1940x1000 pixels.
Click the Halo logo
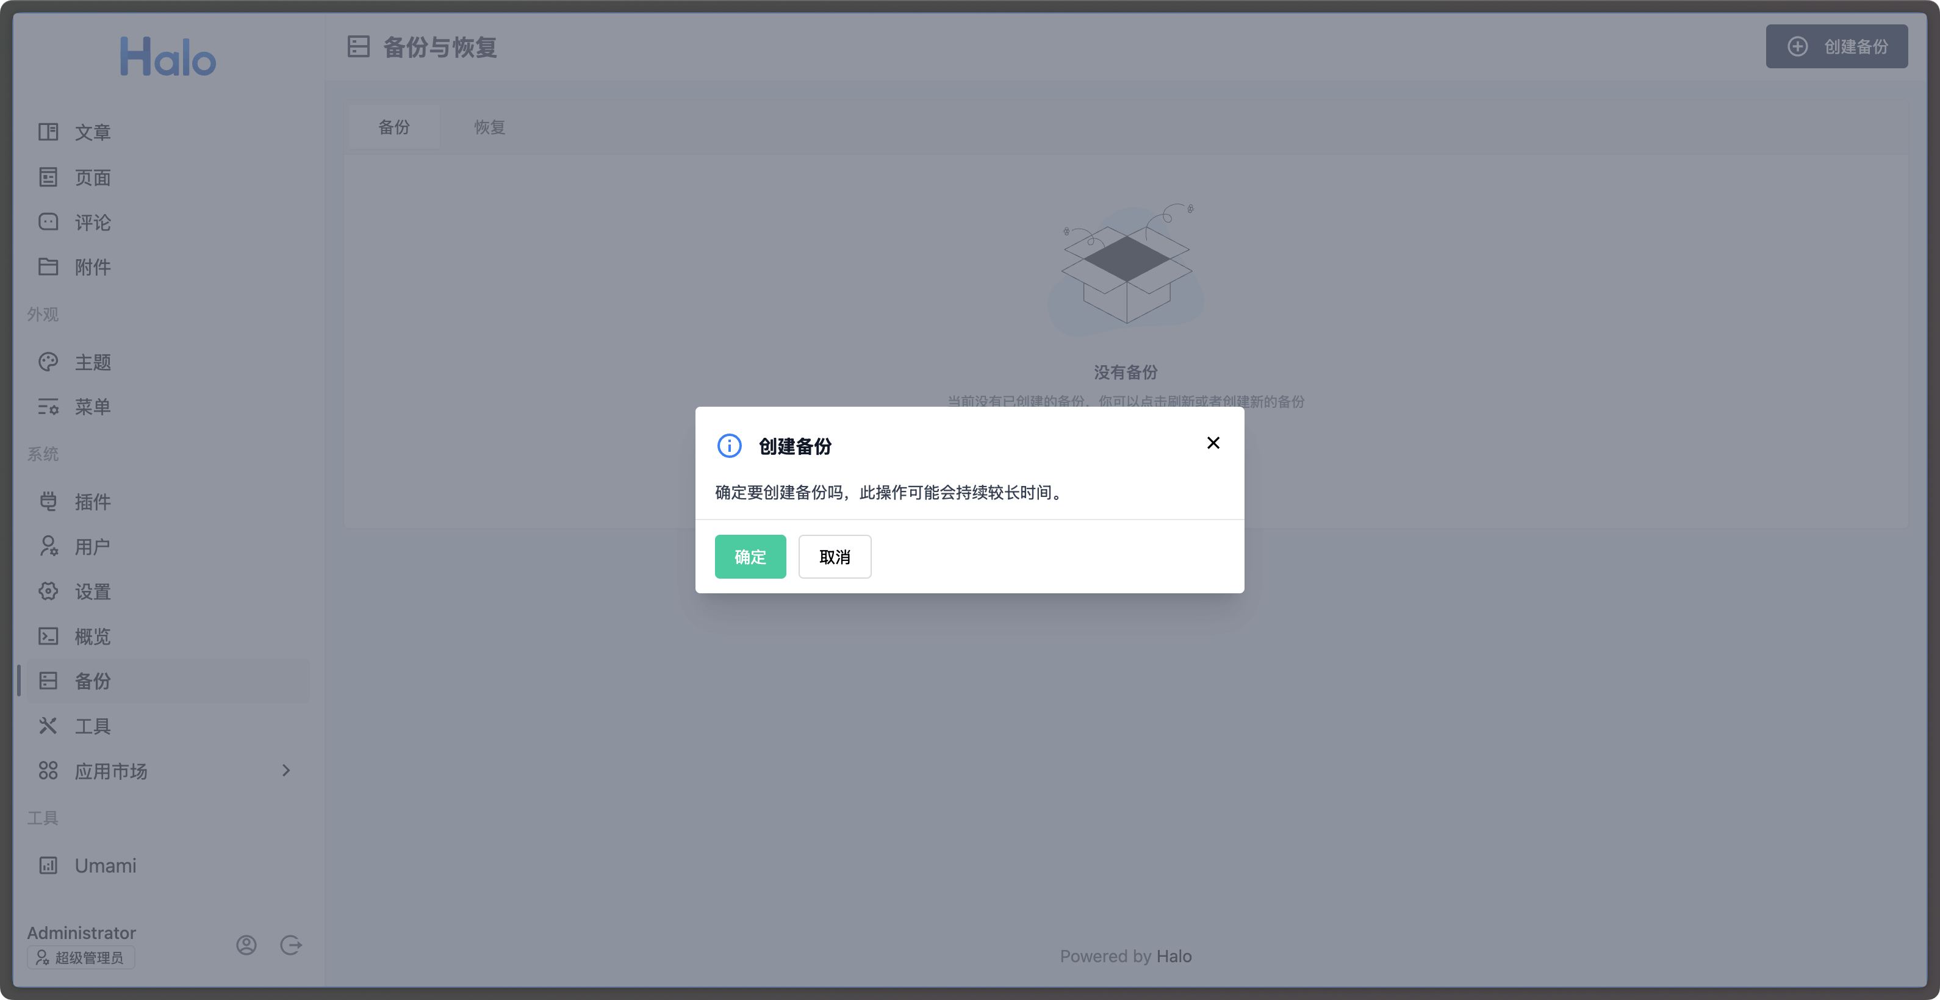pyautogui.click(x=168, y=57)
